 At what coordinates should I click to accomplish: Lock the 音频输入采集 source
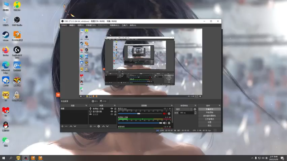pos(115,109)
